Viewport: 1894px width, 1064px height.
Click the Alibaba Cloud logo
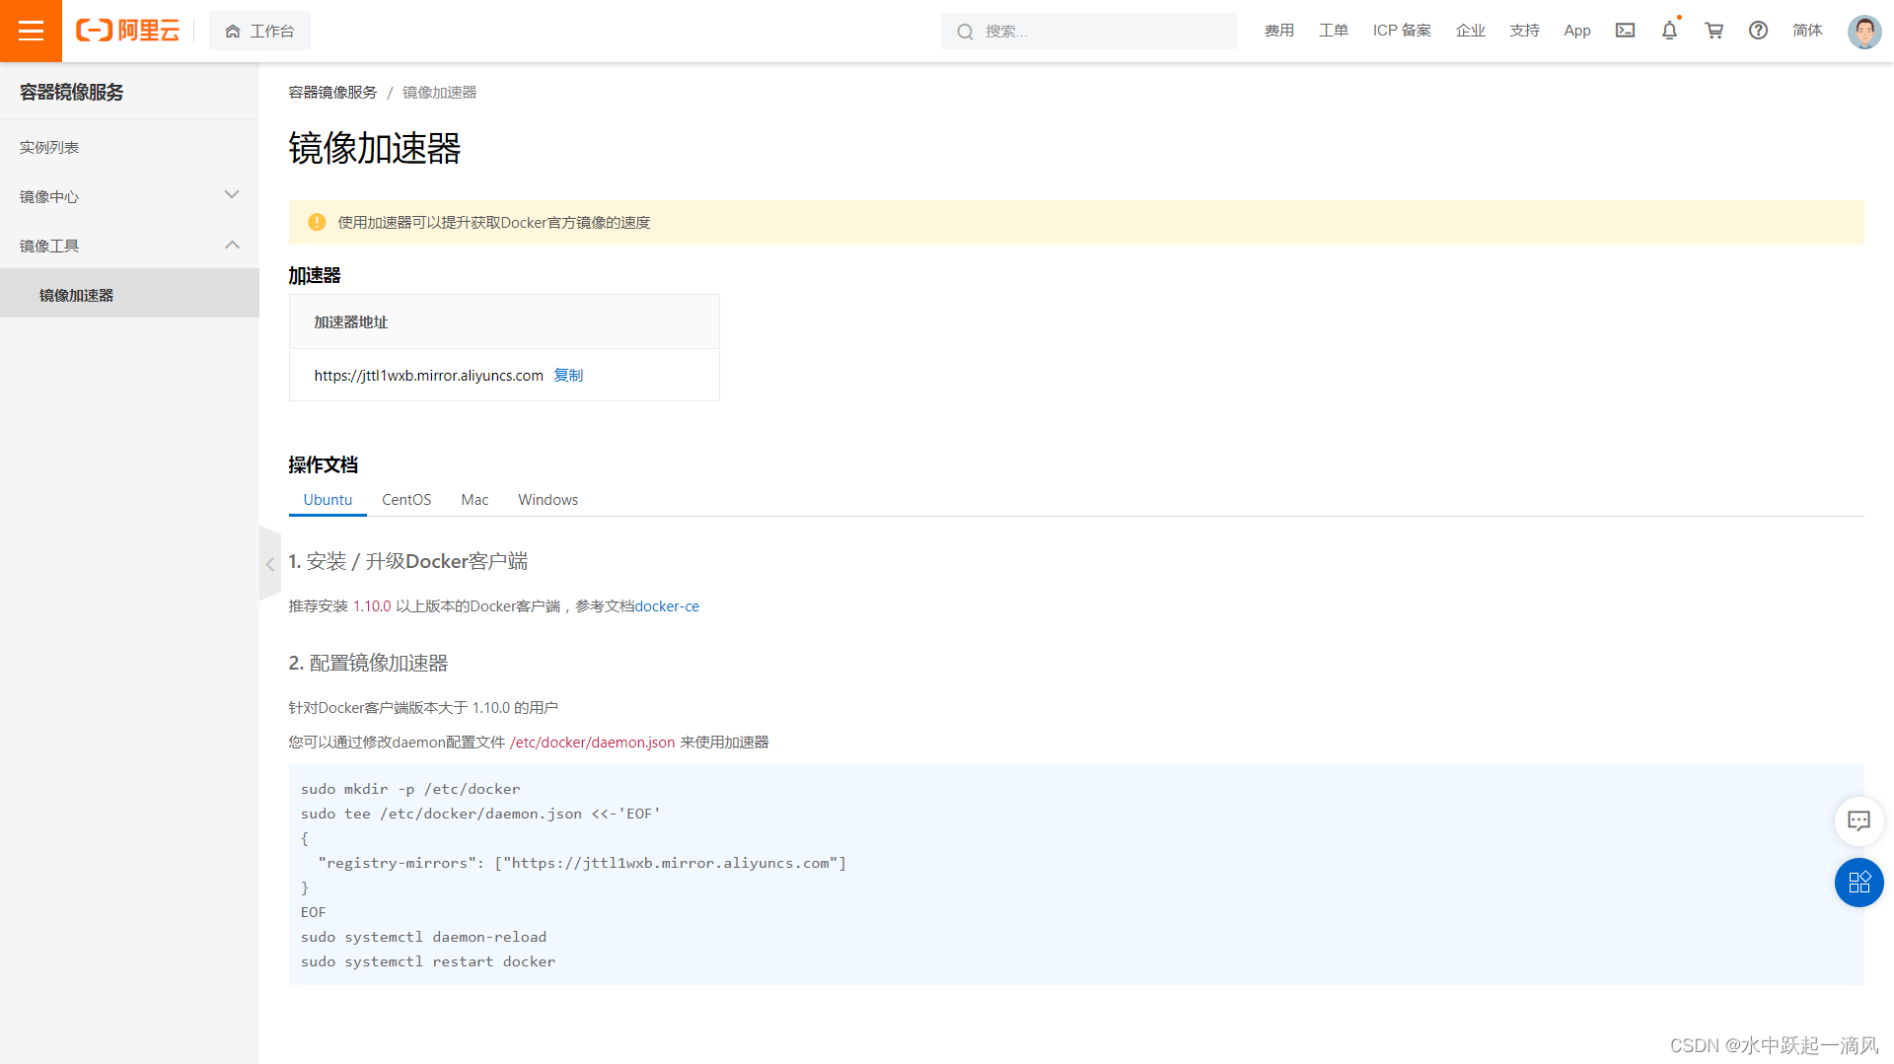click(128, 31)
